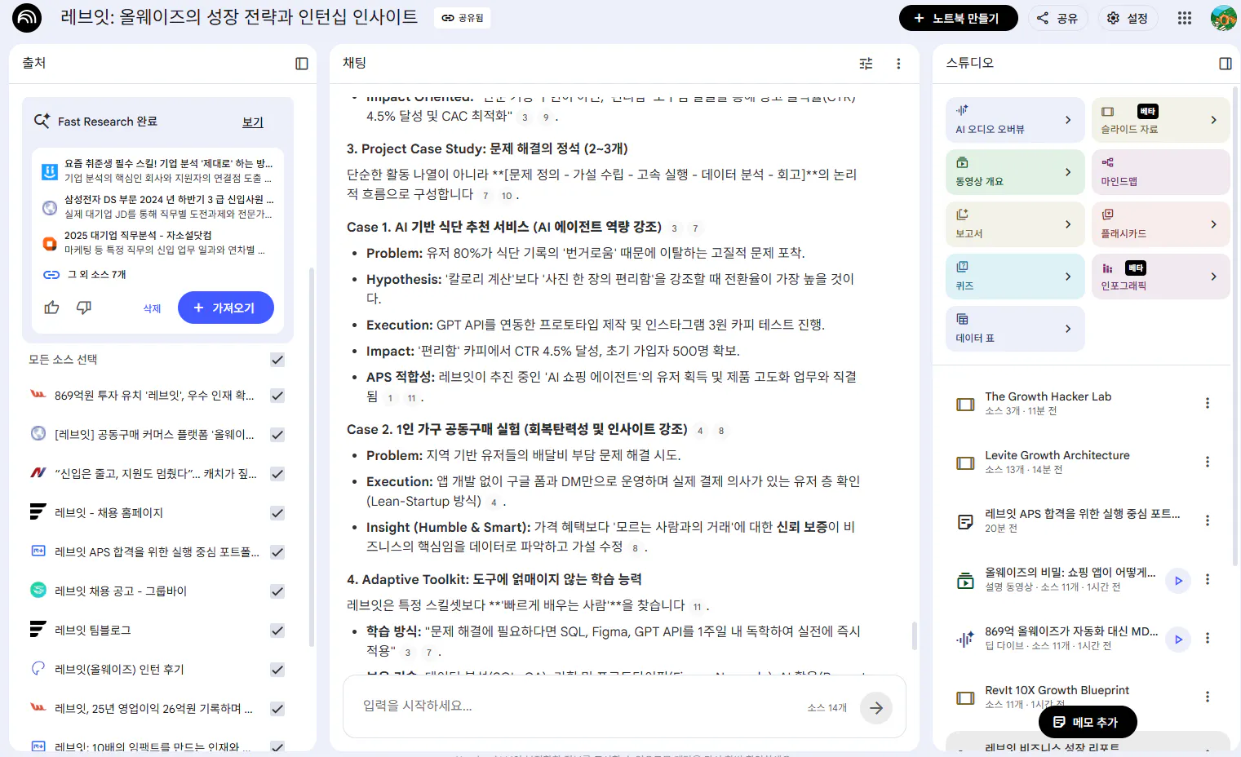Image resolution: width=1241 pixels, height=757 pixels.
Task: Expand 퀴즈 options chevron
Action: [x=1068, y=277]
